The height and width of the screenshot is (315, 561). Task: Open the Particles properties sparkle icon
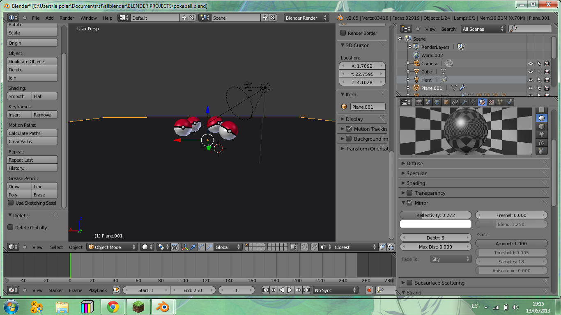(x=500, y=102)
